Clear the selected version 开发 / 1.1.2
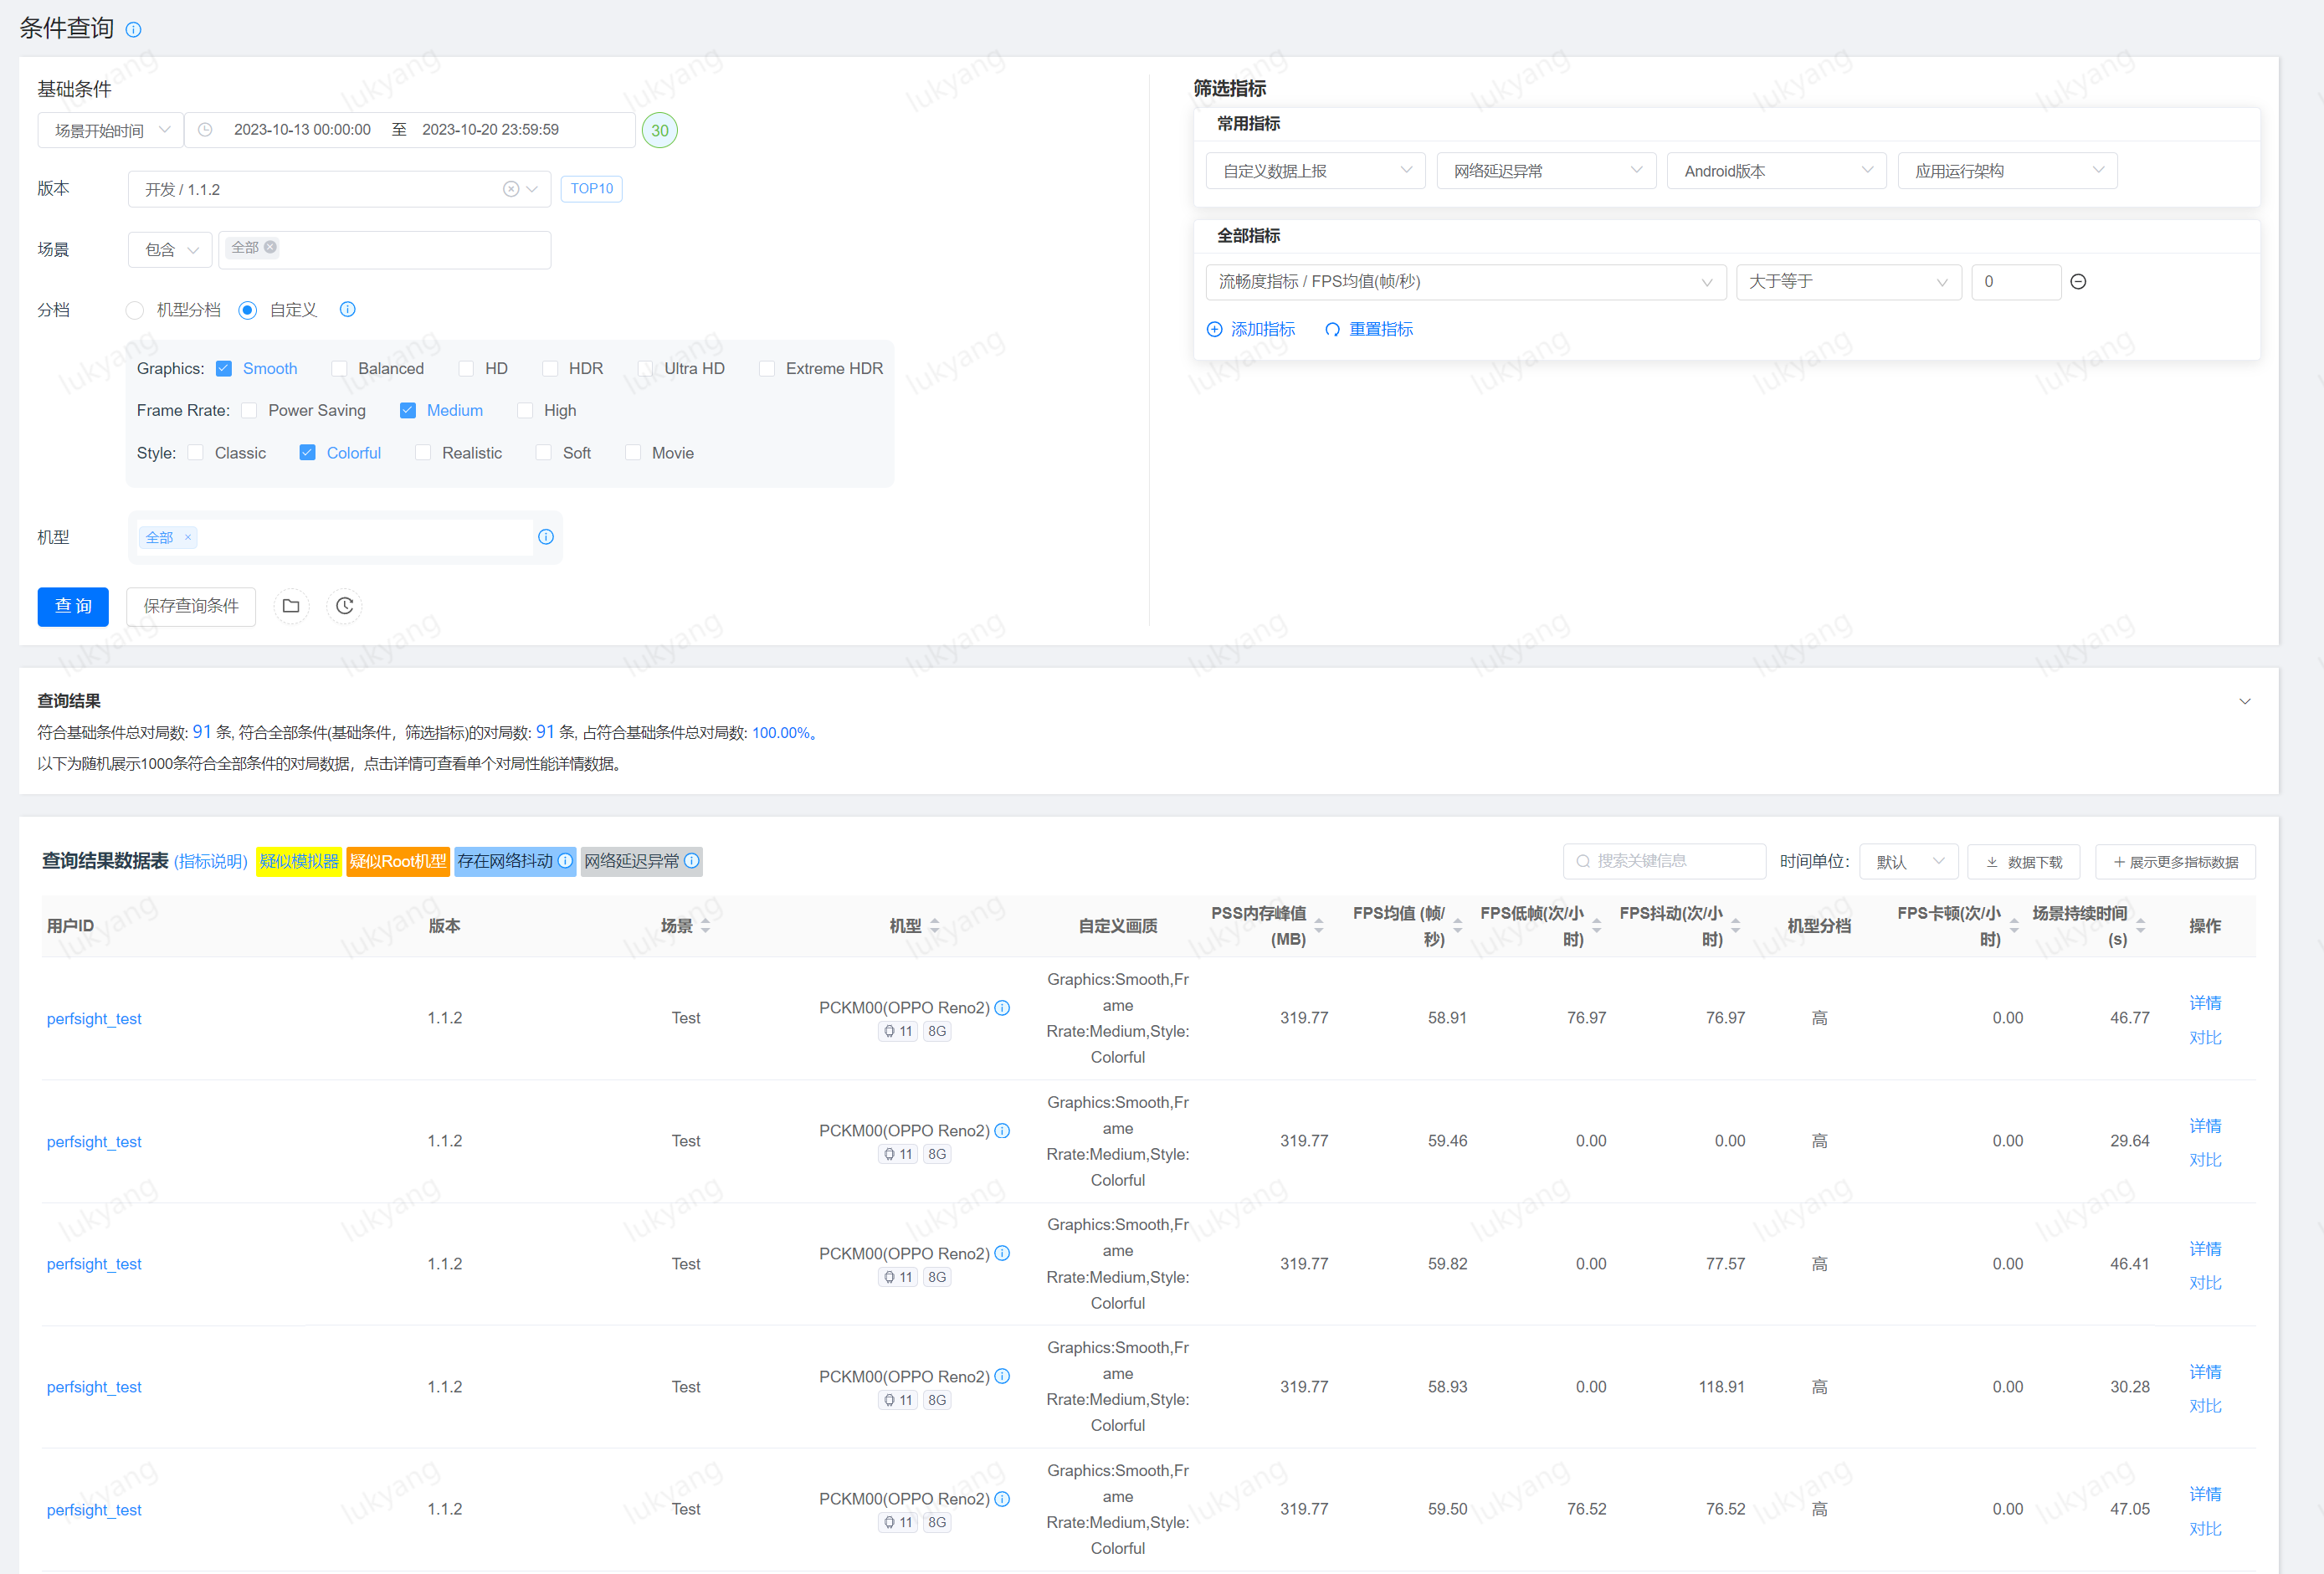This screenshot has width=2324, height=1574. (510, 189)
